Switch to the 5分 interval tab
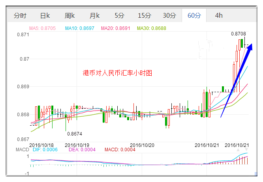The width and height of the screenshot is (263, 182). coord(119,15)
